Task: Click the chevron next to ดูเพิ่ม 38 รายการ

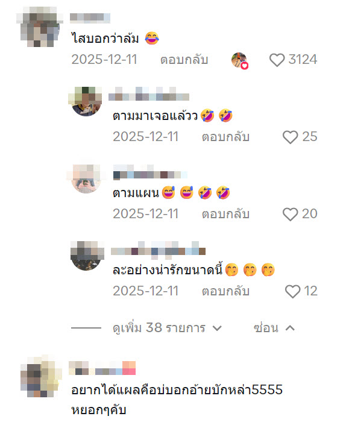Action: click(217, 328)
